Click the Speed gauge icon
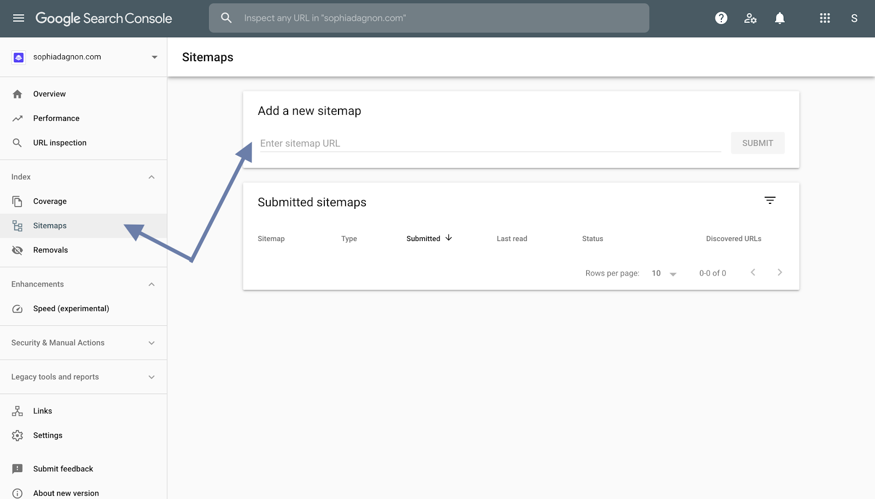875x499 pixels. pos(17,309)
